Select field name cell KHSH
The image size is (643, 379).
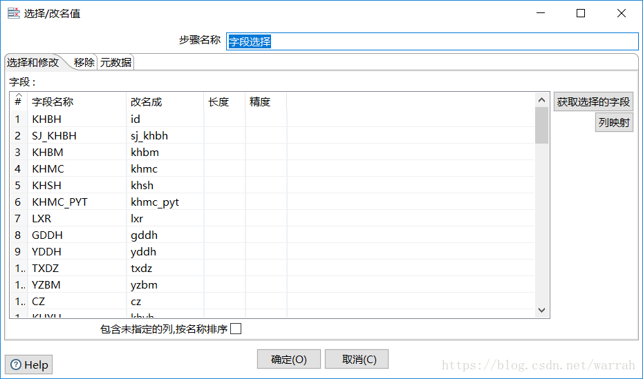pos(77,185)
